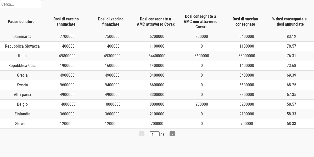Click Slovenia's announced doses 1200000
Screen dimensions: 314x157
click(x=67, y=124)
